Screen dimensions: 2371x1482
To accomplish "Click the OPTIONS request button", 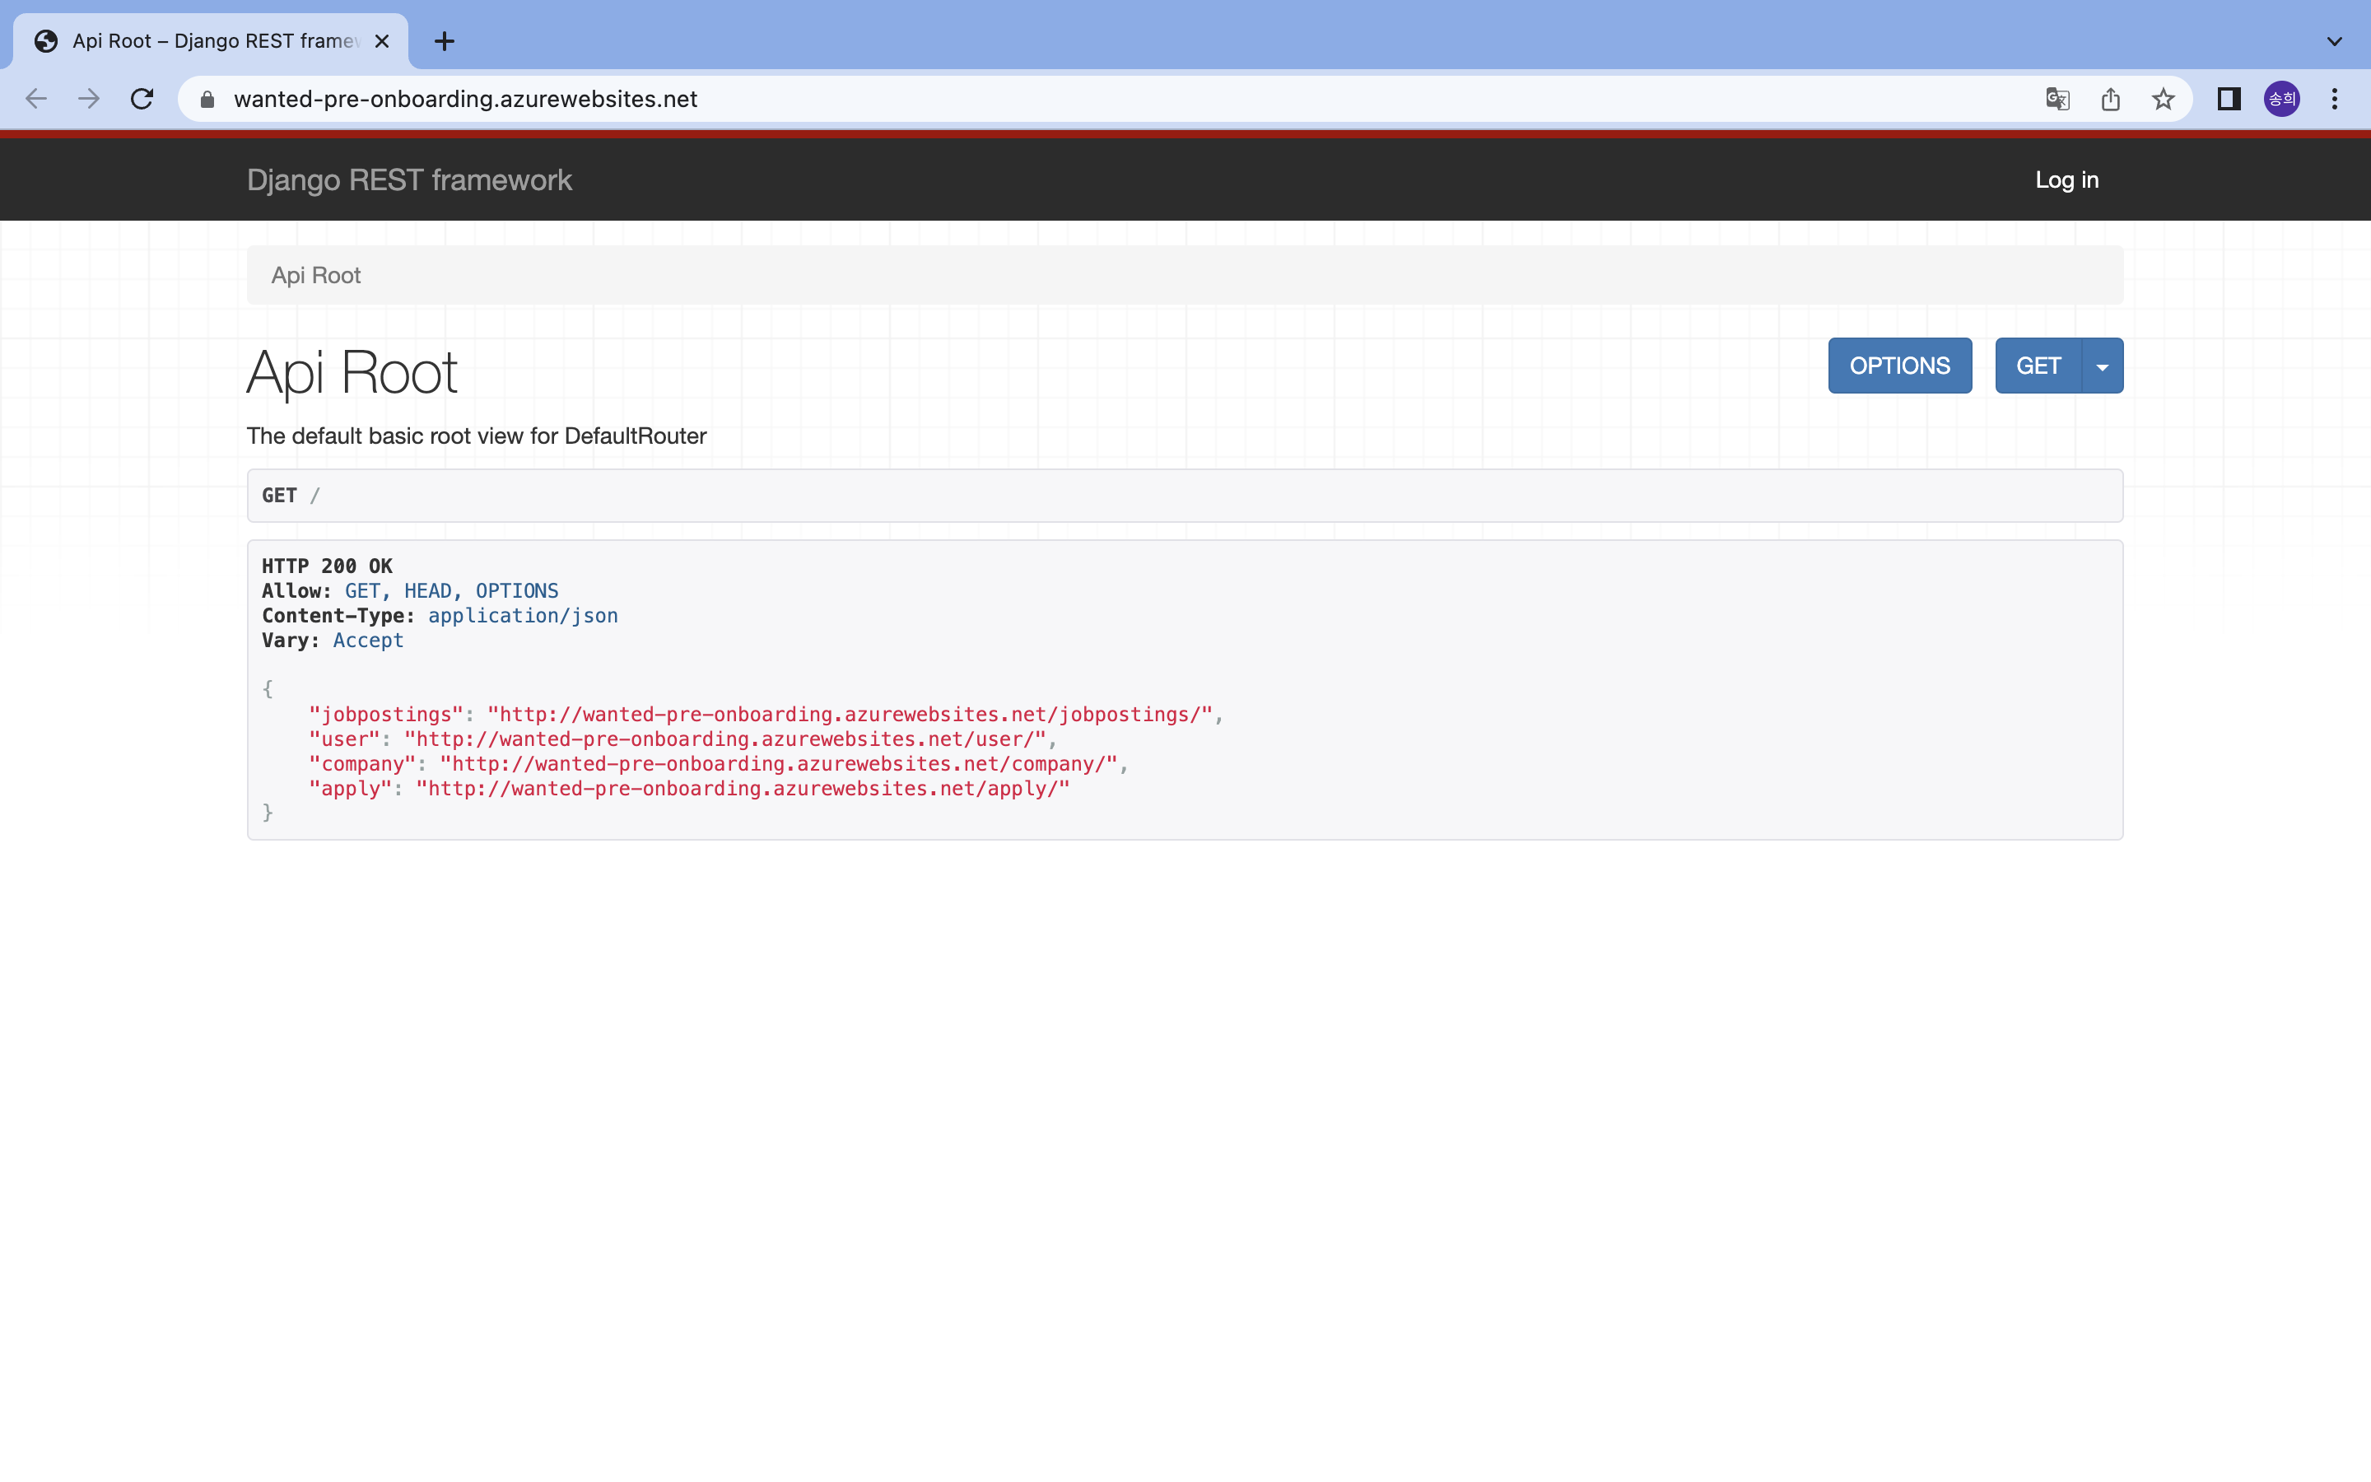I will coord(1898,365).
